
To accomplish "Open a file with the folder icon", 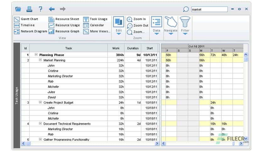I will (18, 9).
